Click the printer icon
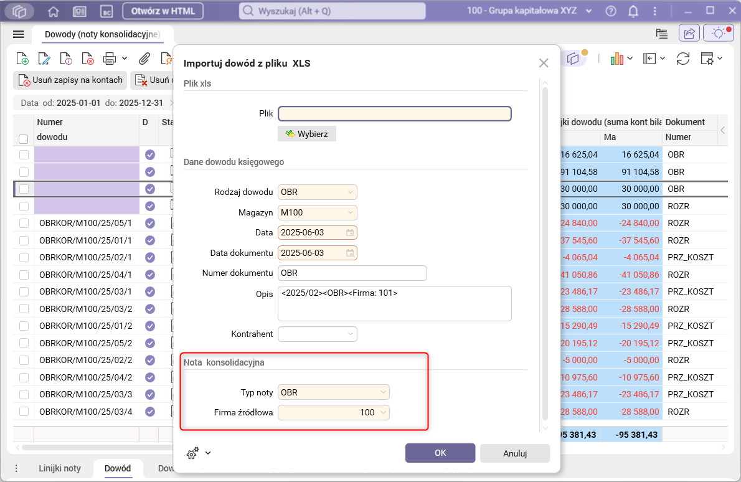The height and width of the screenshot is (482, 741). point(110,59)
